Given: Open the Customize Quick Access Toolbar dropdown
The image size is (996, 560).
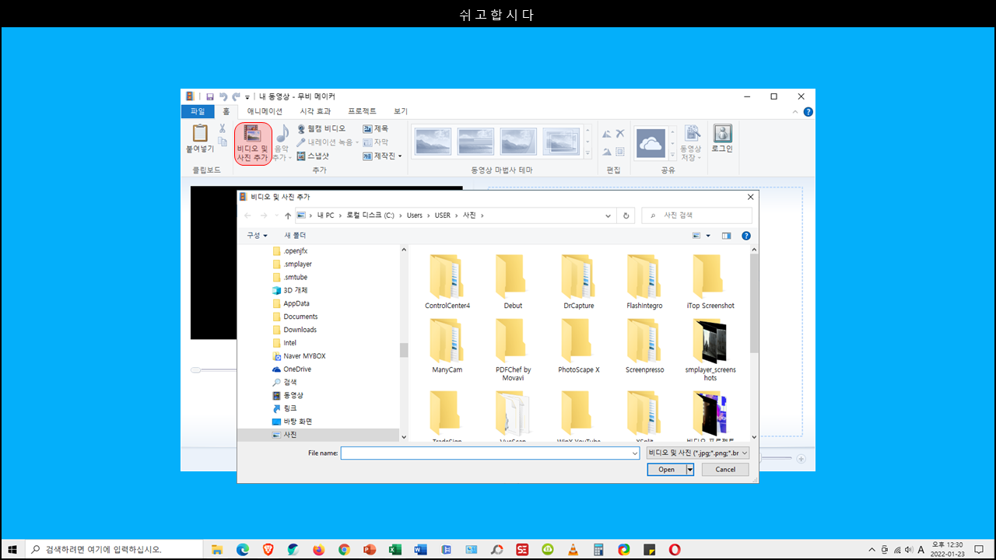Looking at the screenshot, I should click(x=247, y=97).
